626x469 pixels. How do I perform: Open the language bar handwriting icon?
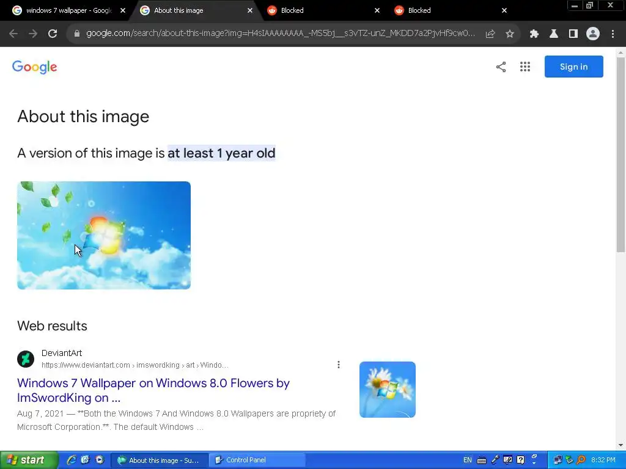tap(507, 460)
